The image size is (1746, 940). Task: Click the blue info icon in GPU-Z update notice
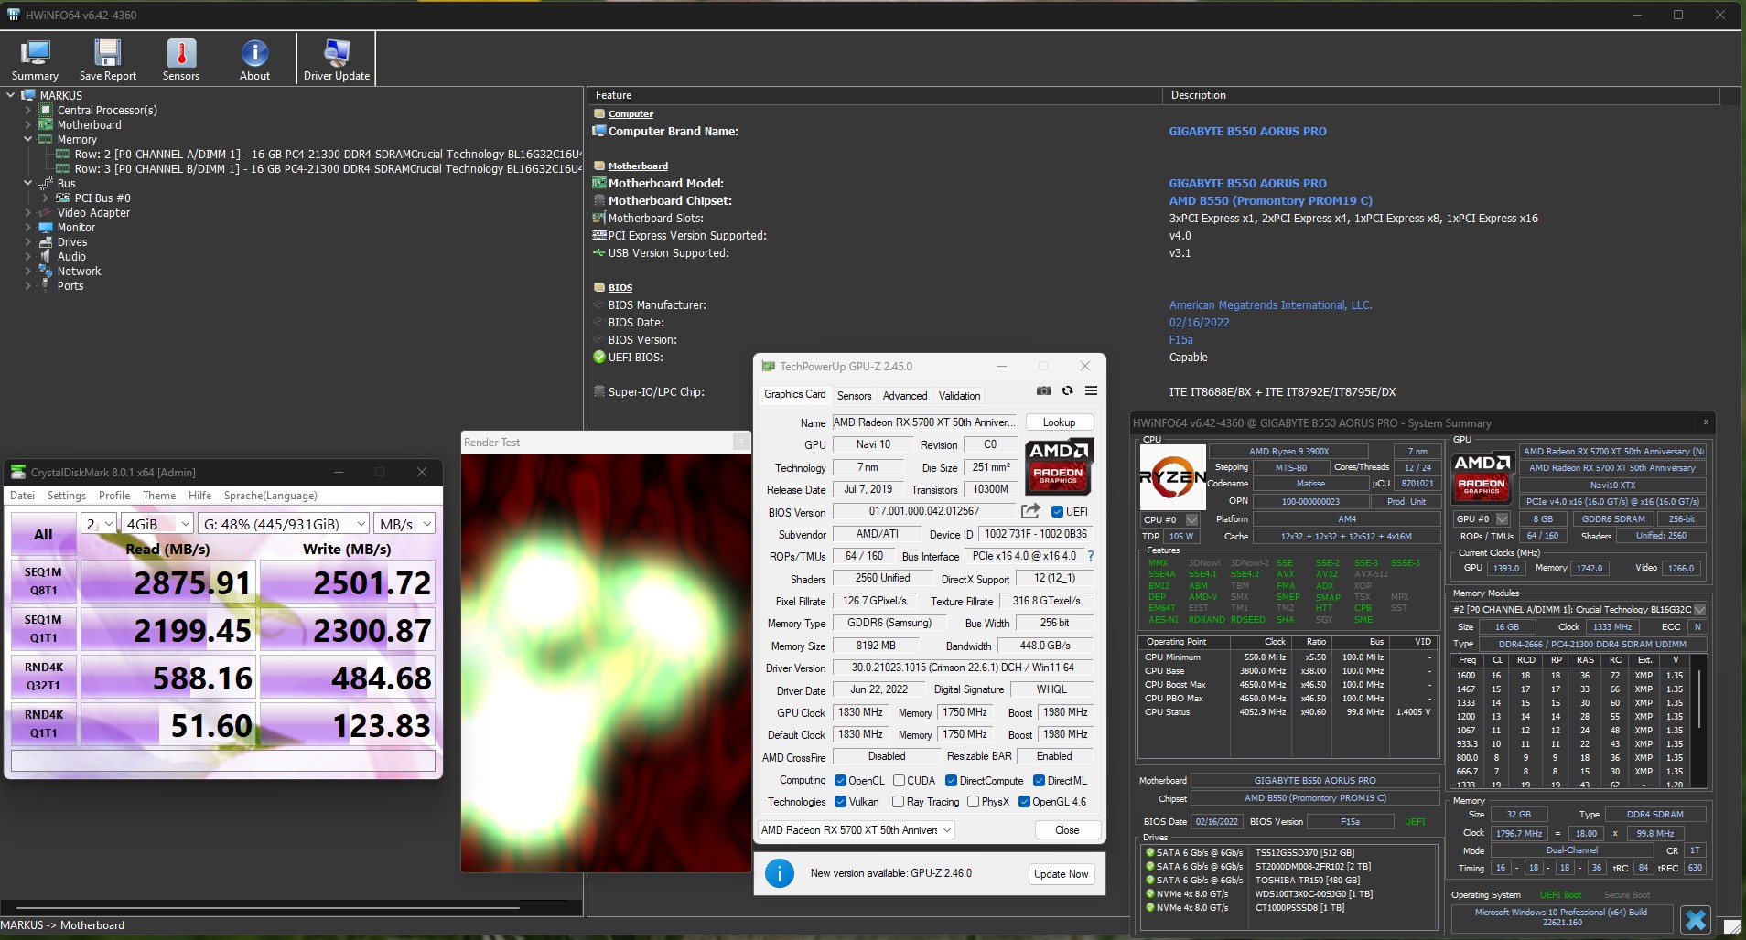click(780, 873)
